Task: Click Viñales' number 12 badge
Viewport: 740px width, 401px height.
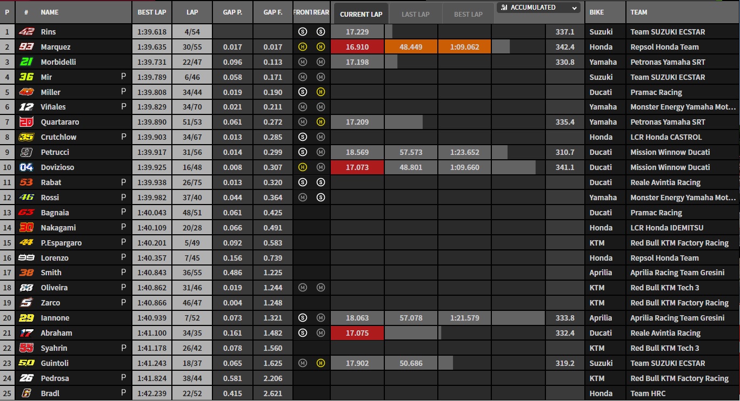Action: 26,107
